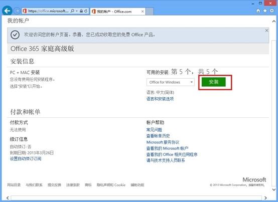Open footer 法律条款 link

[x=73, y=185]
